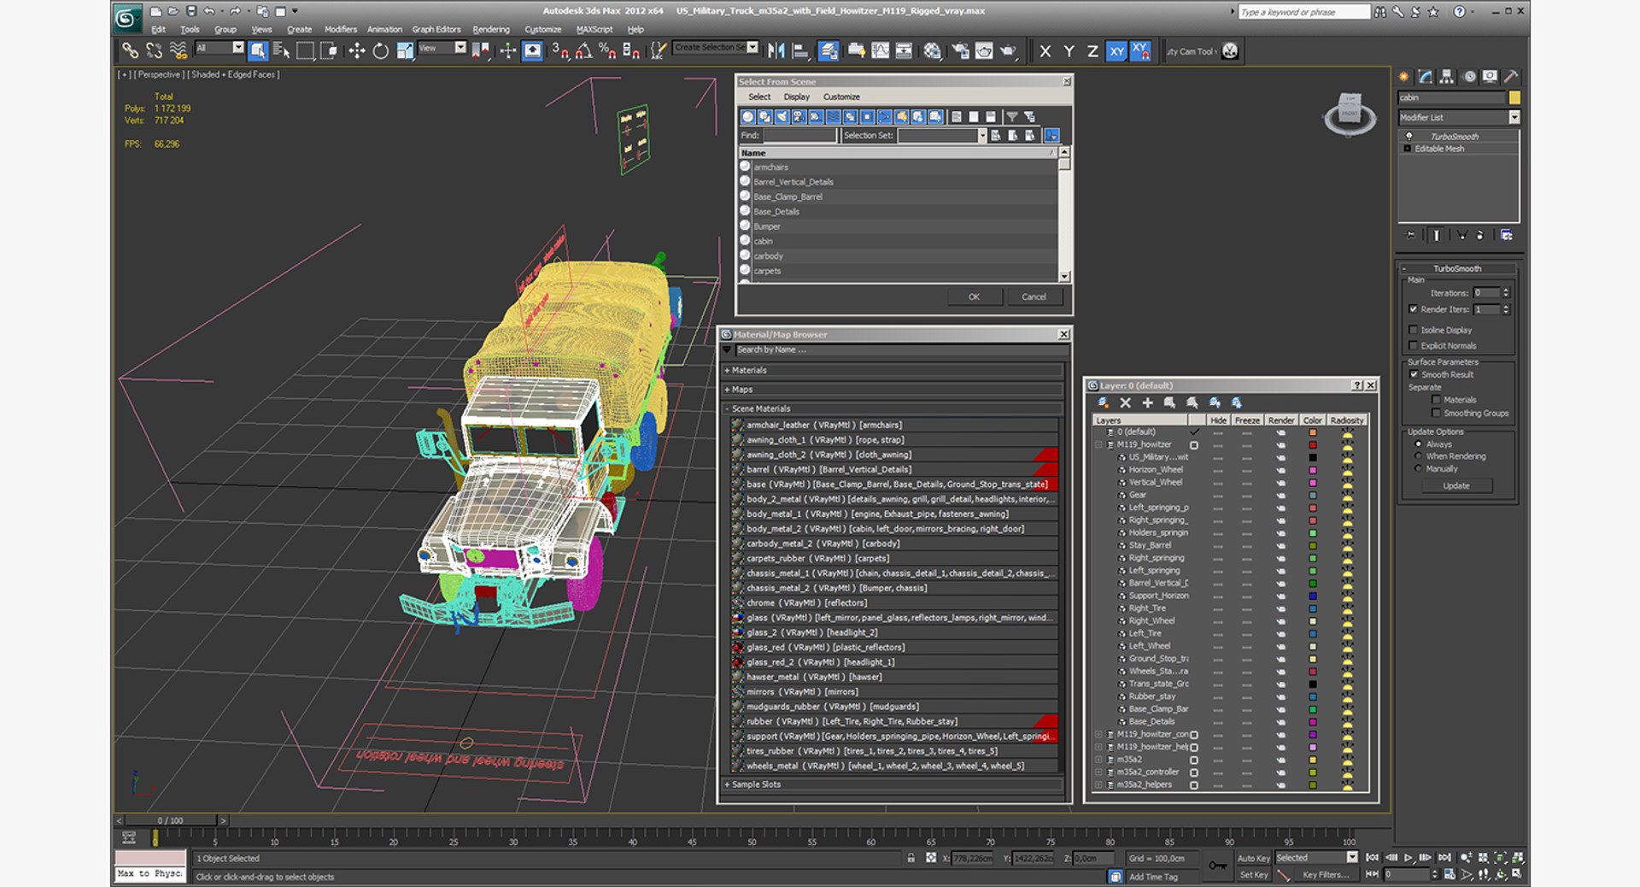Click the Render Production teapot icon
Screen dimensions: 1640x887
coord(1009,51)
